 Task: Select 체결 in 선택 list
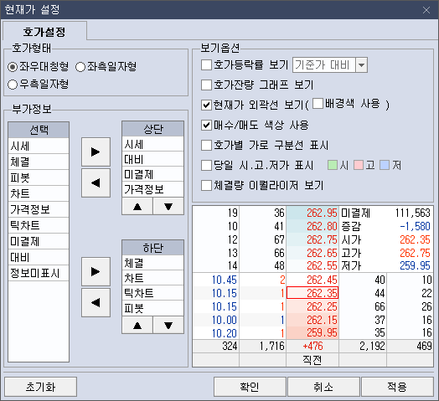point(39,162)
